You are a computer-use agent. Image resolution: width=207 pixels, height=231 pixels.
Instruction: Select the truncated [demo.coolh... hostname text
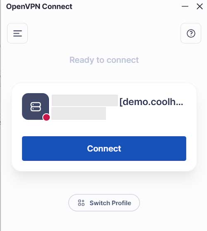[x=151, y=102]
